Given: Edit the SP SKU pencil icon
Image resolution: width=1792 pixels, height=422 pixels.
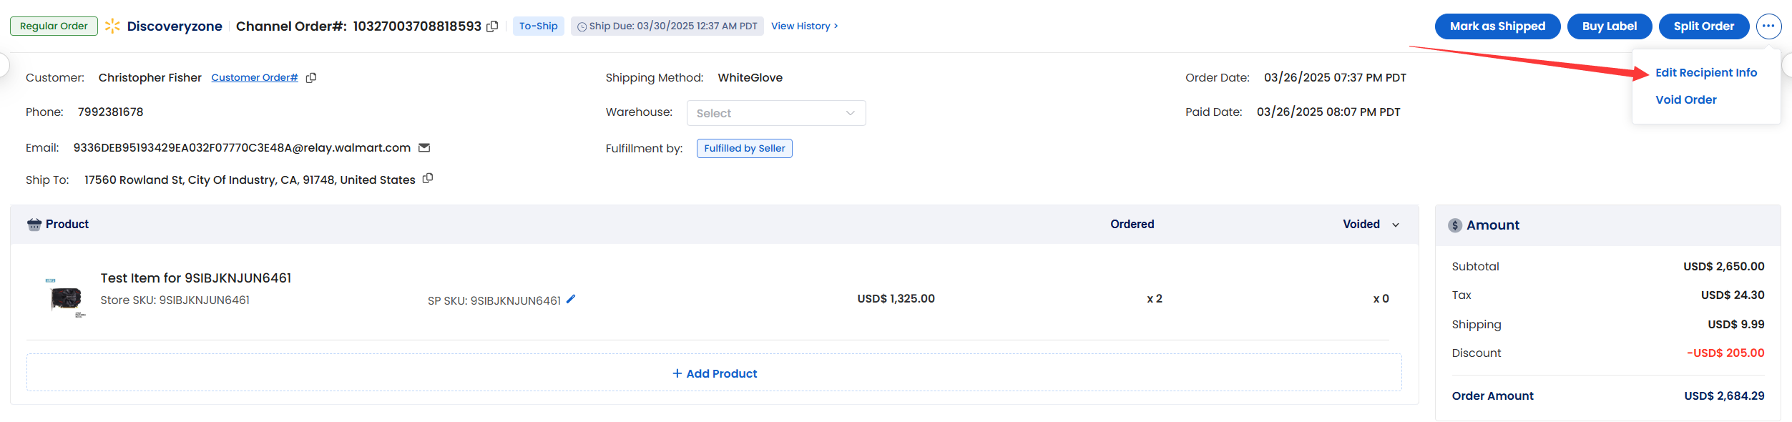Looking at the screenshot, I should (571, 299).
